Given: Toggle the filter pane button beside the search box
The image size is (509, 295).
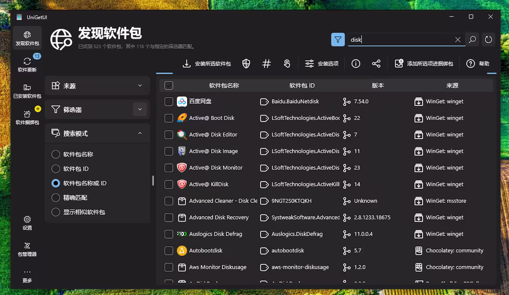Looking at the screenshot, I should click(338, 39).
